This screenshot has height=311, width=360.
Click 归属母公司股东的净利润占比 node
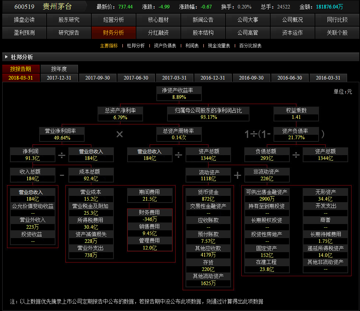click(208, 114)
